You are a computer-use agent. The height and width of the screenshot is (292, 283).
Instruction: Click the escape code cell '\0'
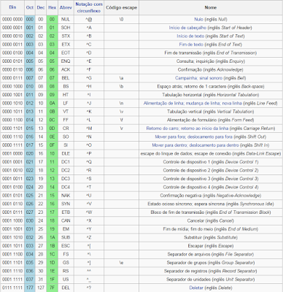point(121,19)
